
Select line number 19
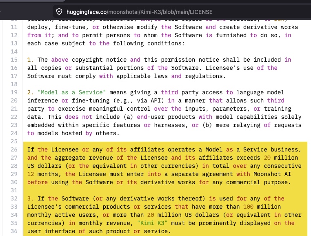14,92
